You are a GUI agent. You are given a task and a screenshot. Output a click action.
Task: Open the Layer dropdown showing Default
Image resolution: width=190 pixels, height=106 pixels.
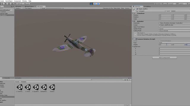pyautogui.click(x=180, y=11)
